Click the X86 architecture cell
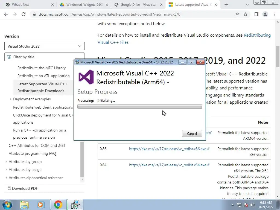This screenshot has width=280, height=210. pyautogui.click(x=103, y=149)
